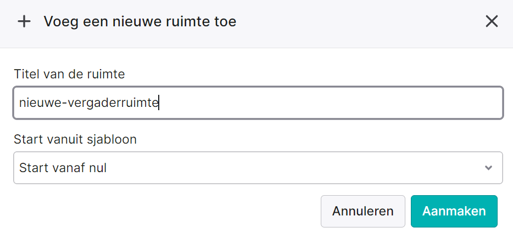Cancel adding the new room
This screenshot has height=239, width=513.
coord(363,211)
